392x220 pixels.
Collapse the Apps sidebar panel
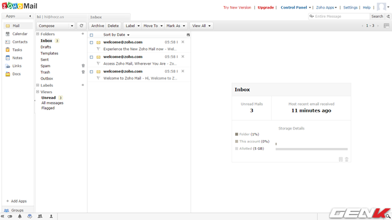point(30,16)
